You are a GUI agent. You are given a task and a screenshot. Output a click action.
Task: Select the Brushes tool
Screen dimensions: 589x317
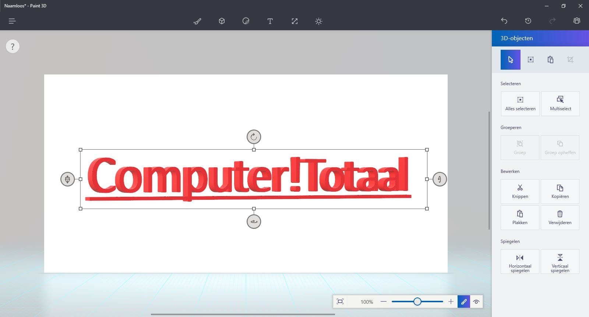pos(197,21)
